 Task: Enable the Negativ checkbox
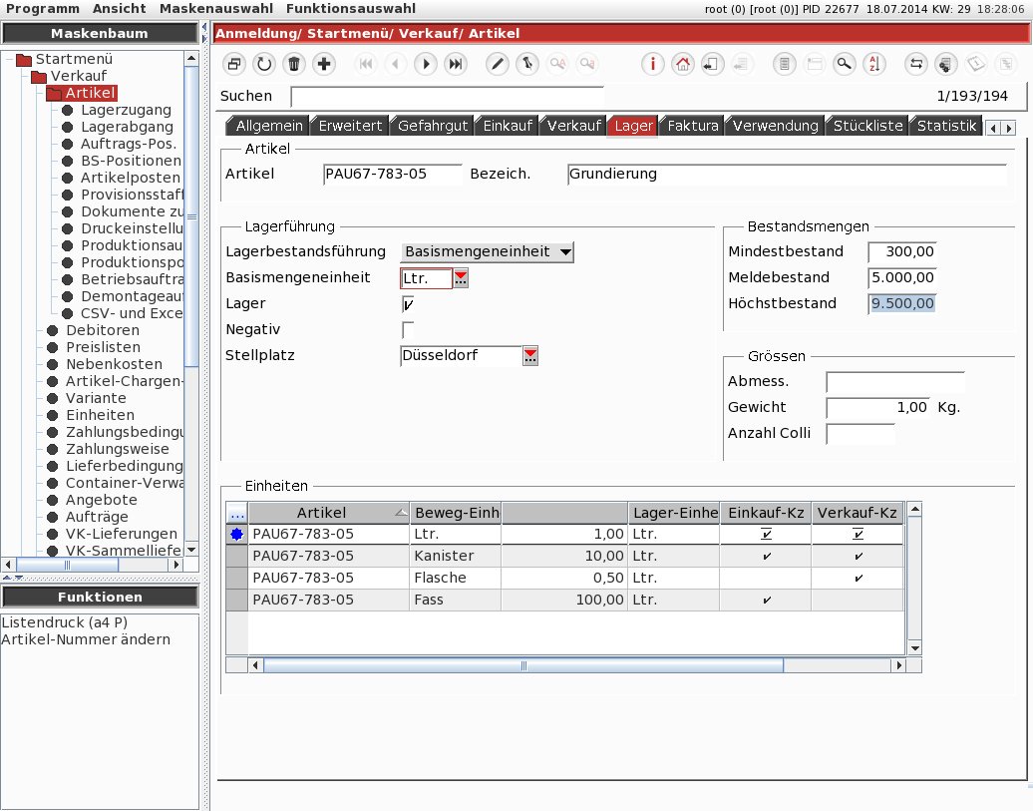[x=408, y=330]
